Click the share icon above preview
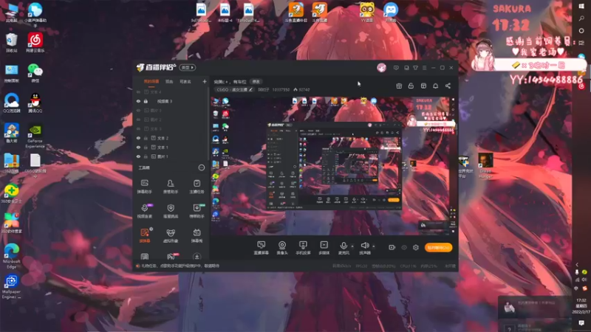 448,86
